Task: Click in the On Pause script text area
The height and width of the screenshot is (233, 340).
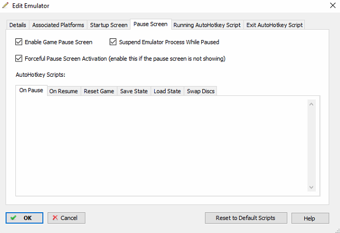Action: (162, 146)
